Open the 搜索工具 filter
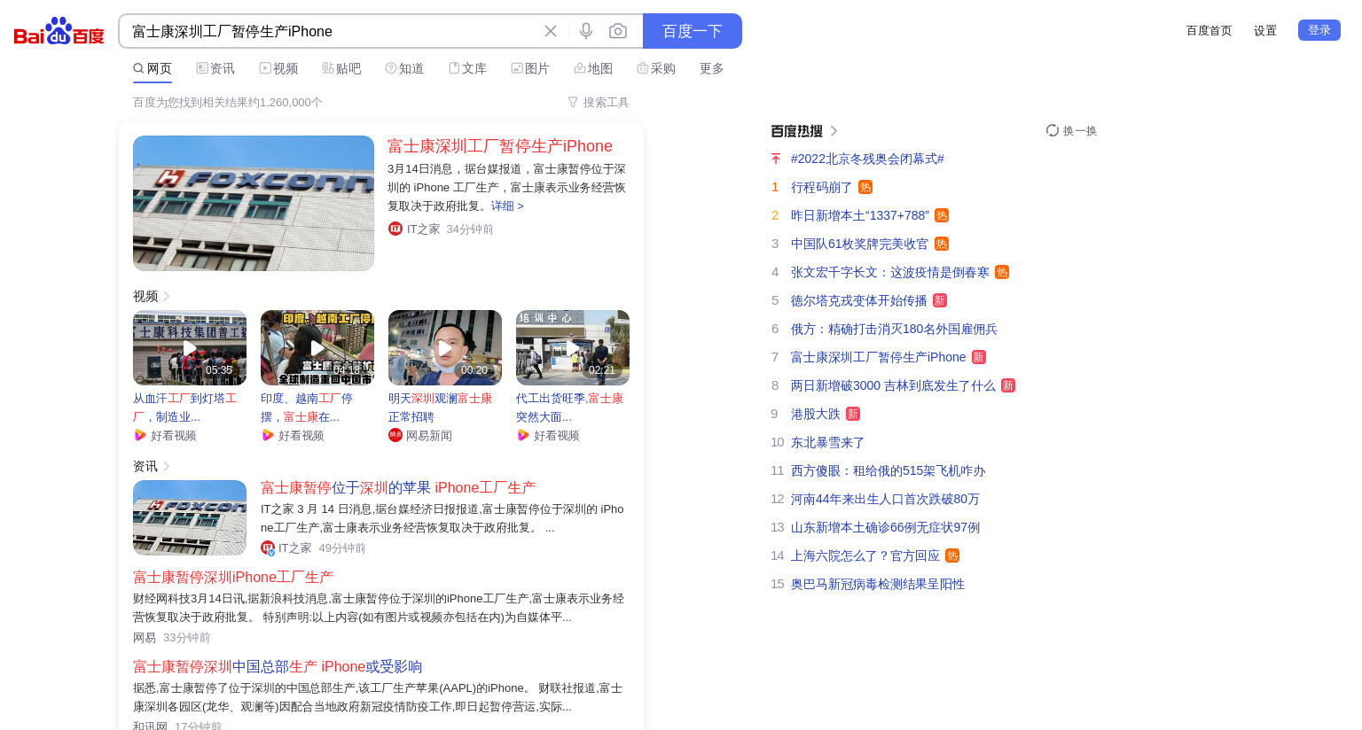This screenshot has width=1362, height=730. coord(599,103)
